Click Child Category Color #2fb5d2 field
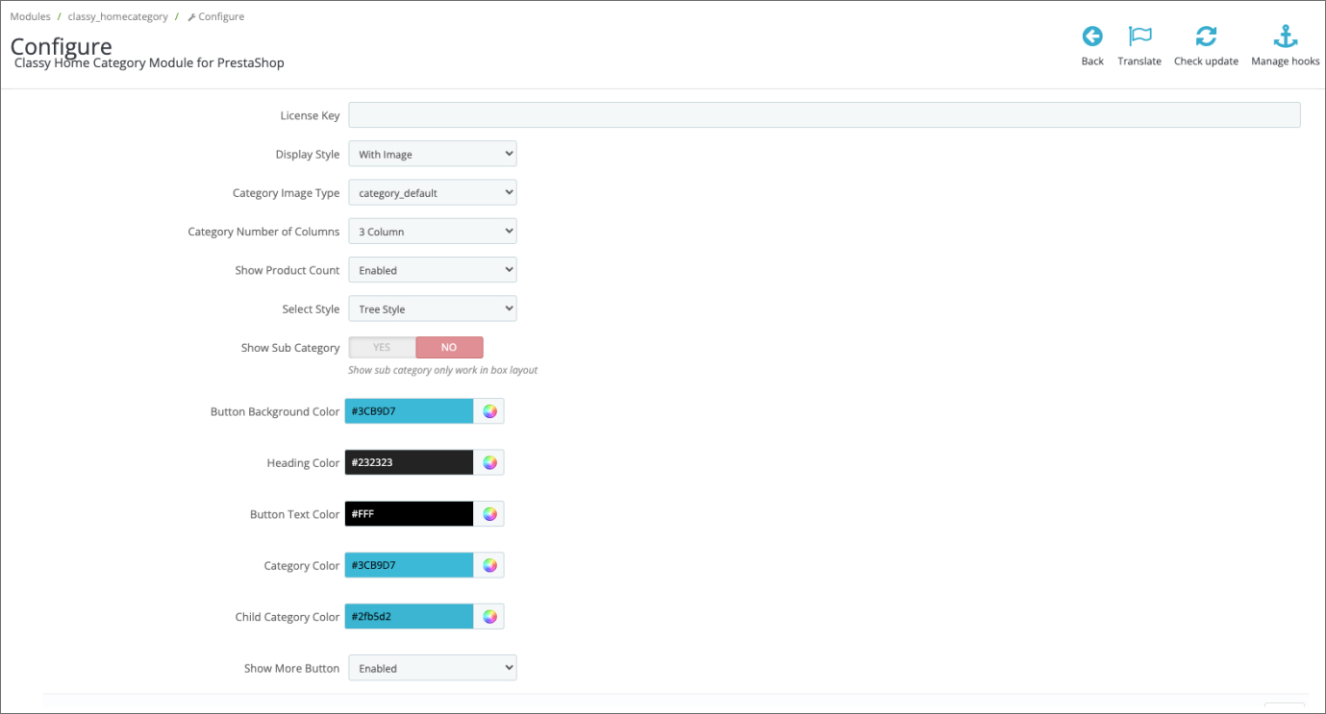The height and width of the screenshot is (714, 1326). pos(410,617)
